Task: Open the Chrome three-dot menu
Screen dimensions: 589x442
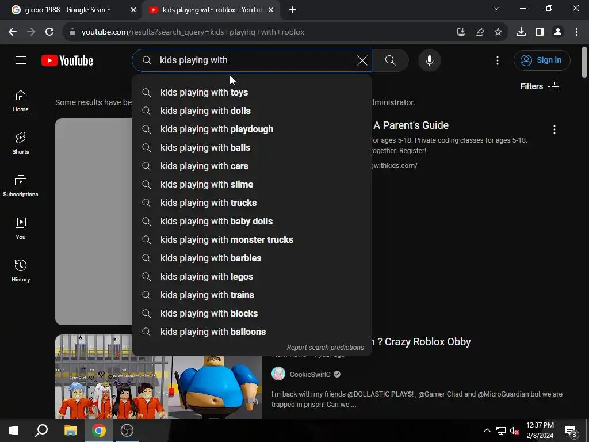Action: point(576,32)
